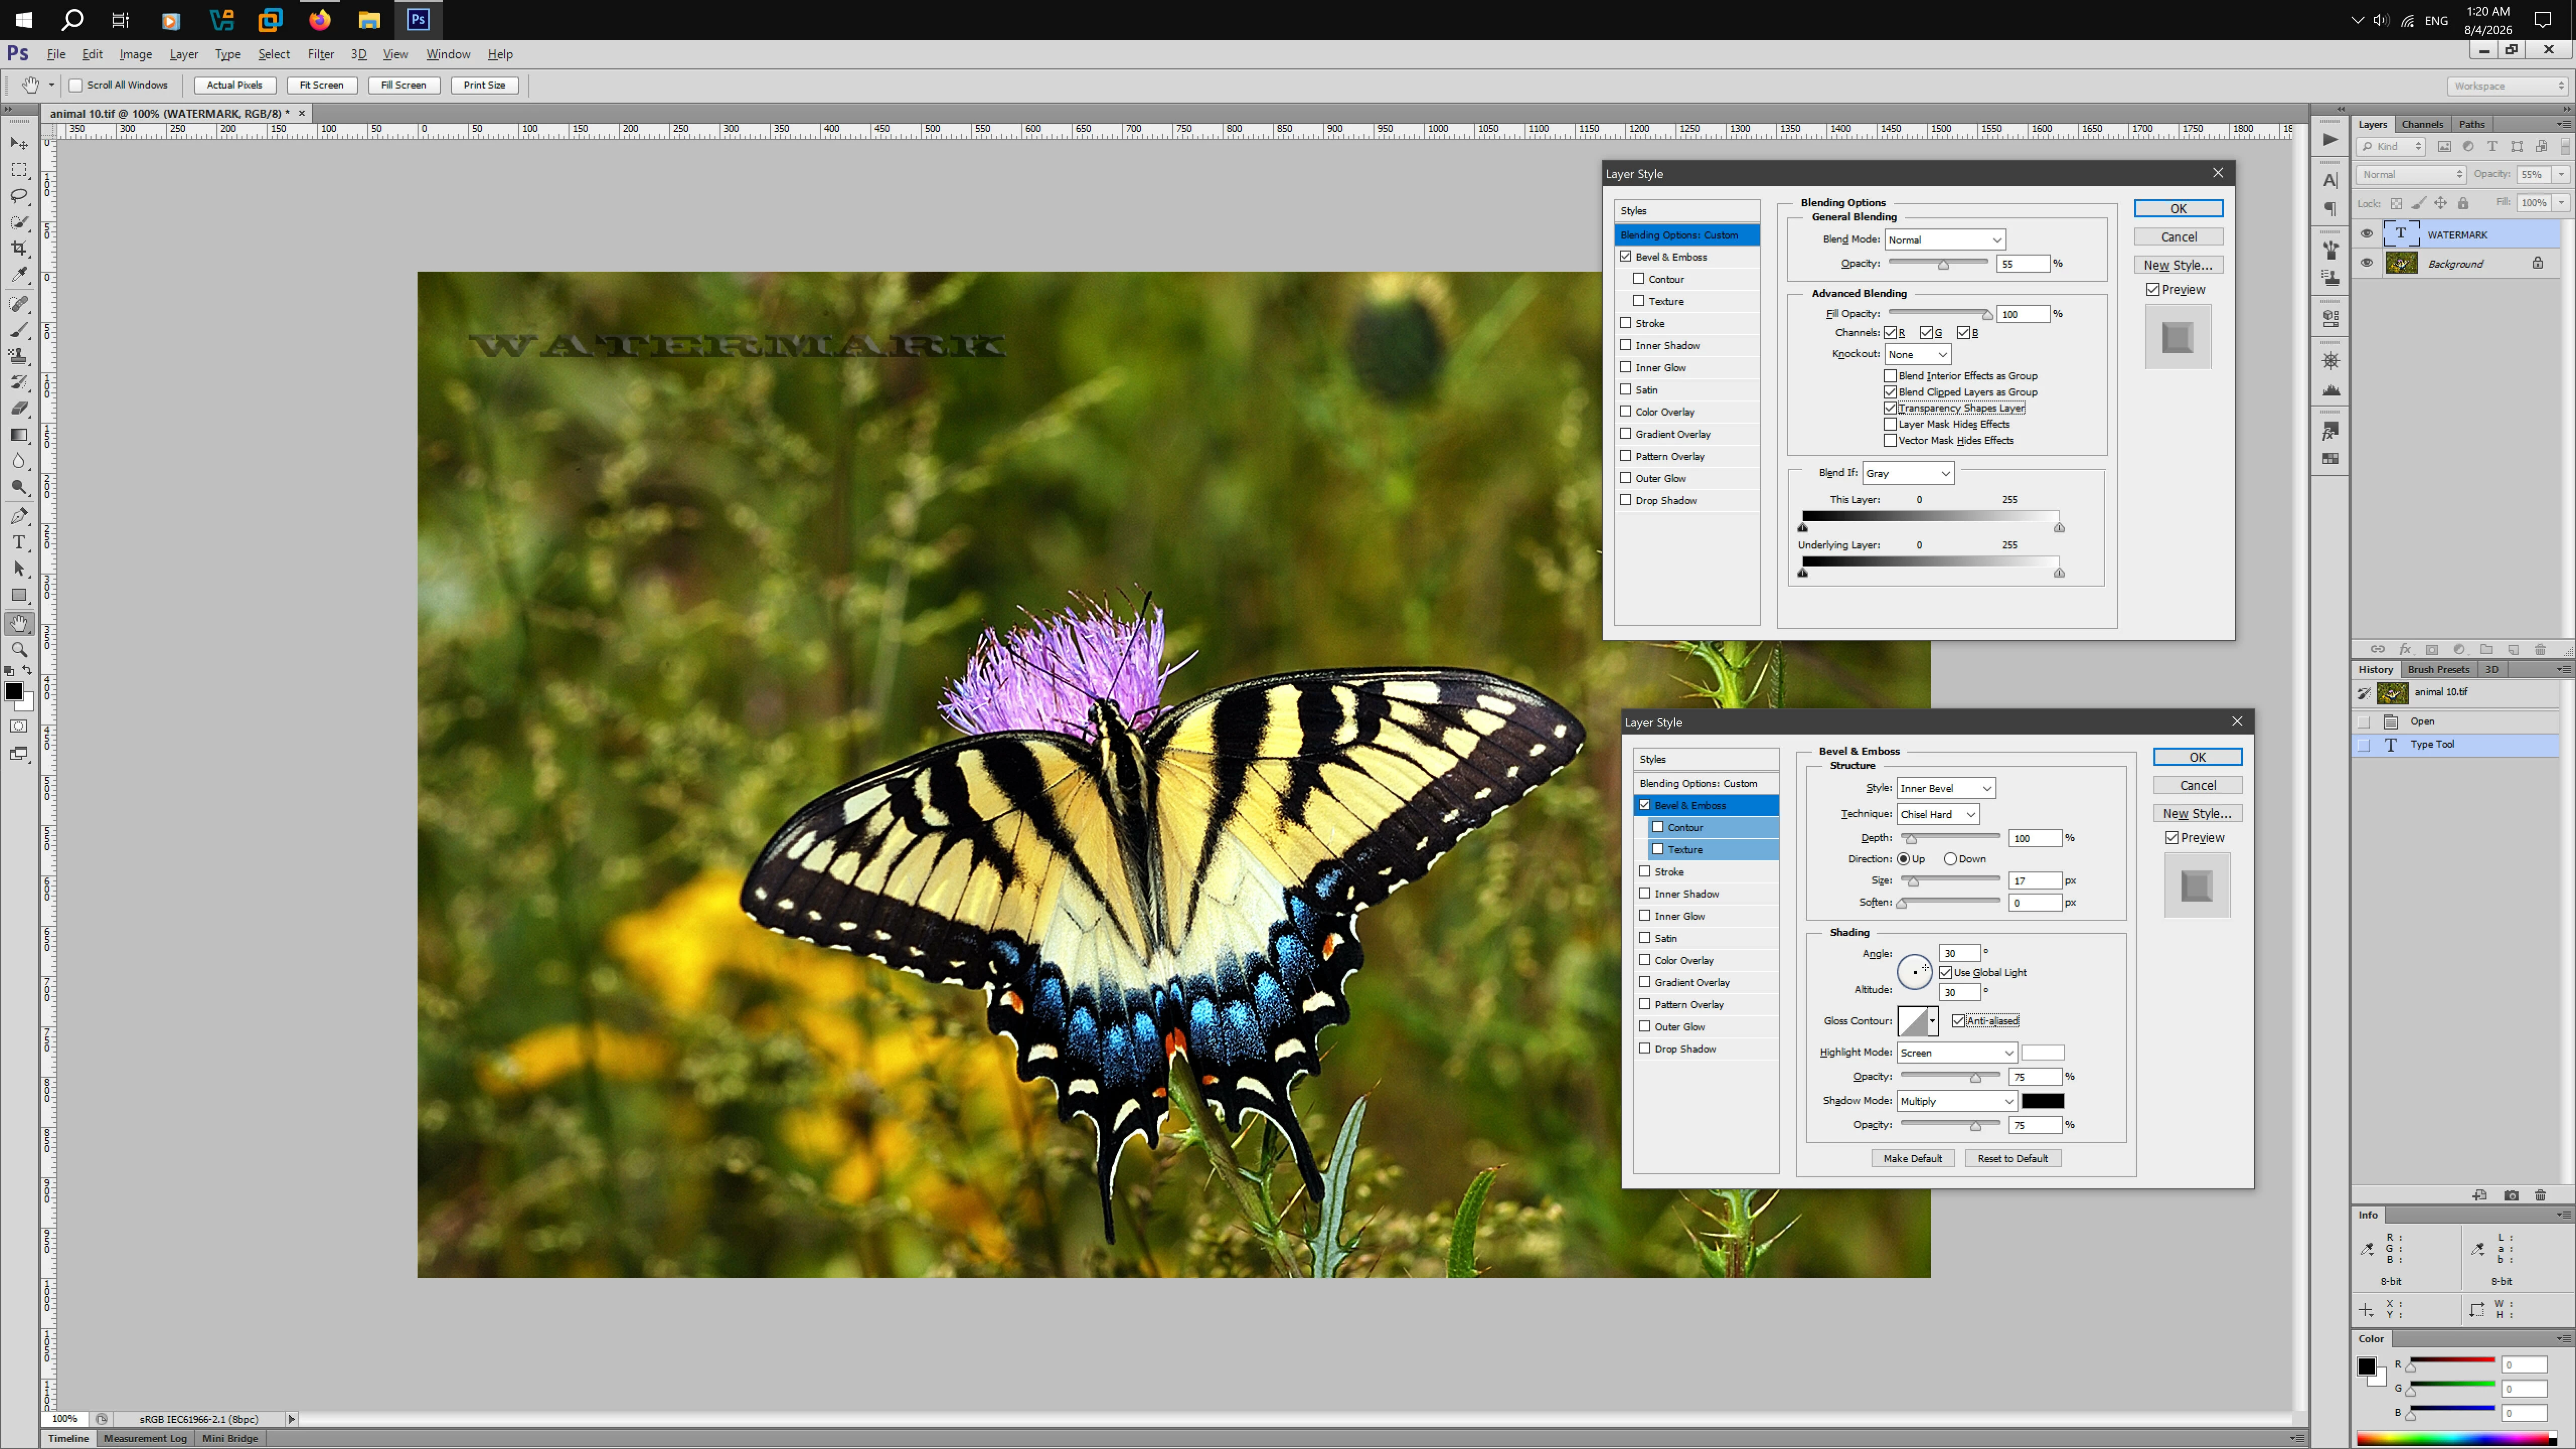
Task: Click the link layers icon
Action: (x=2378, y=649)
